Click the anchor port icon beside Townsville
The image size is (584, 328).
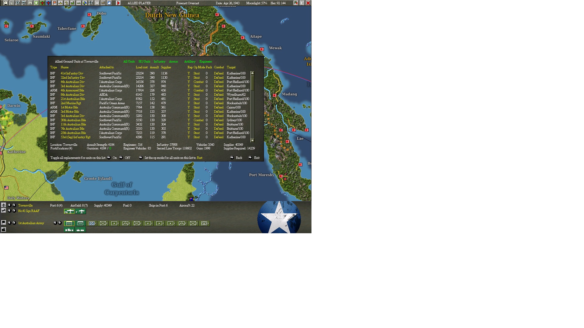pyautogui.click(x=4, y=205)
